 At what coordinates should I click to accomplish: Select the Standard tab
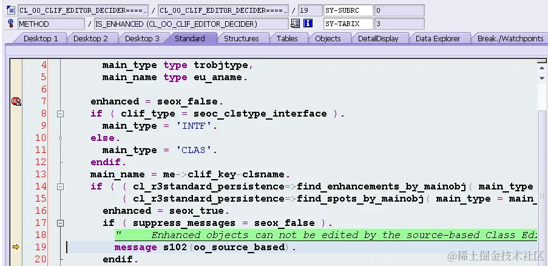(x=190, y=38)
